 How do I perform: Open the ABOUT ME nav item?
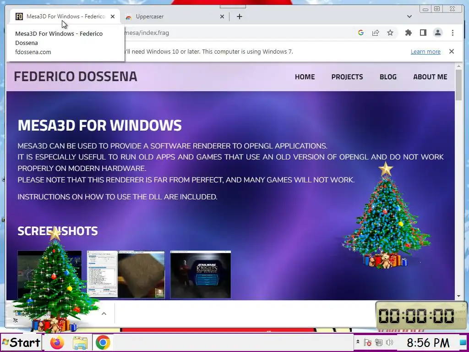[x=430, y=77]
